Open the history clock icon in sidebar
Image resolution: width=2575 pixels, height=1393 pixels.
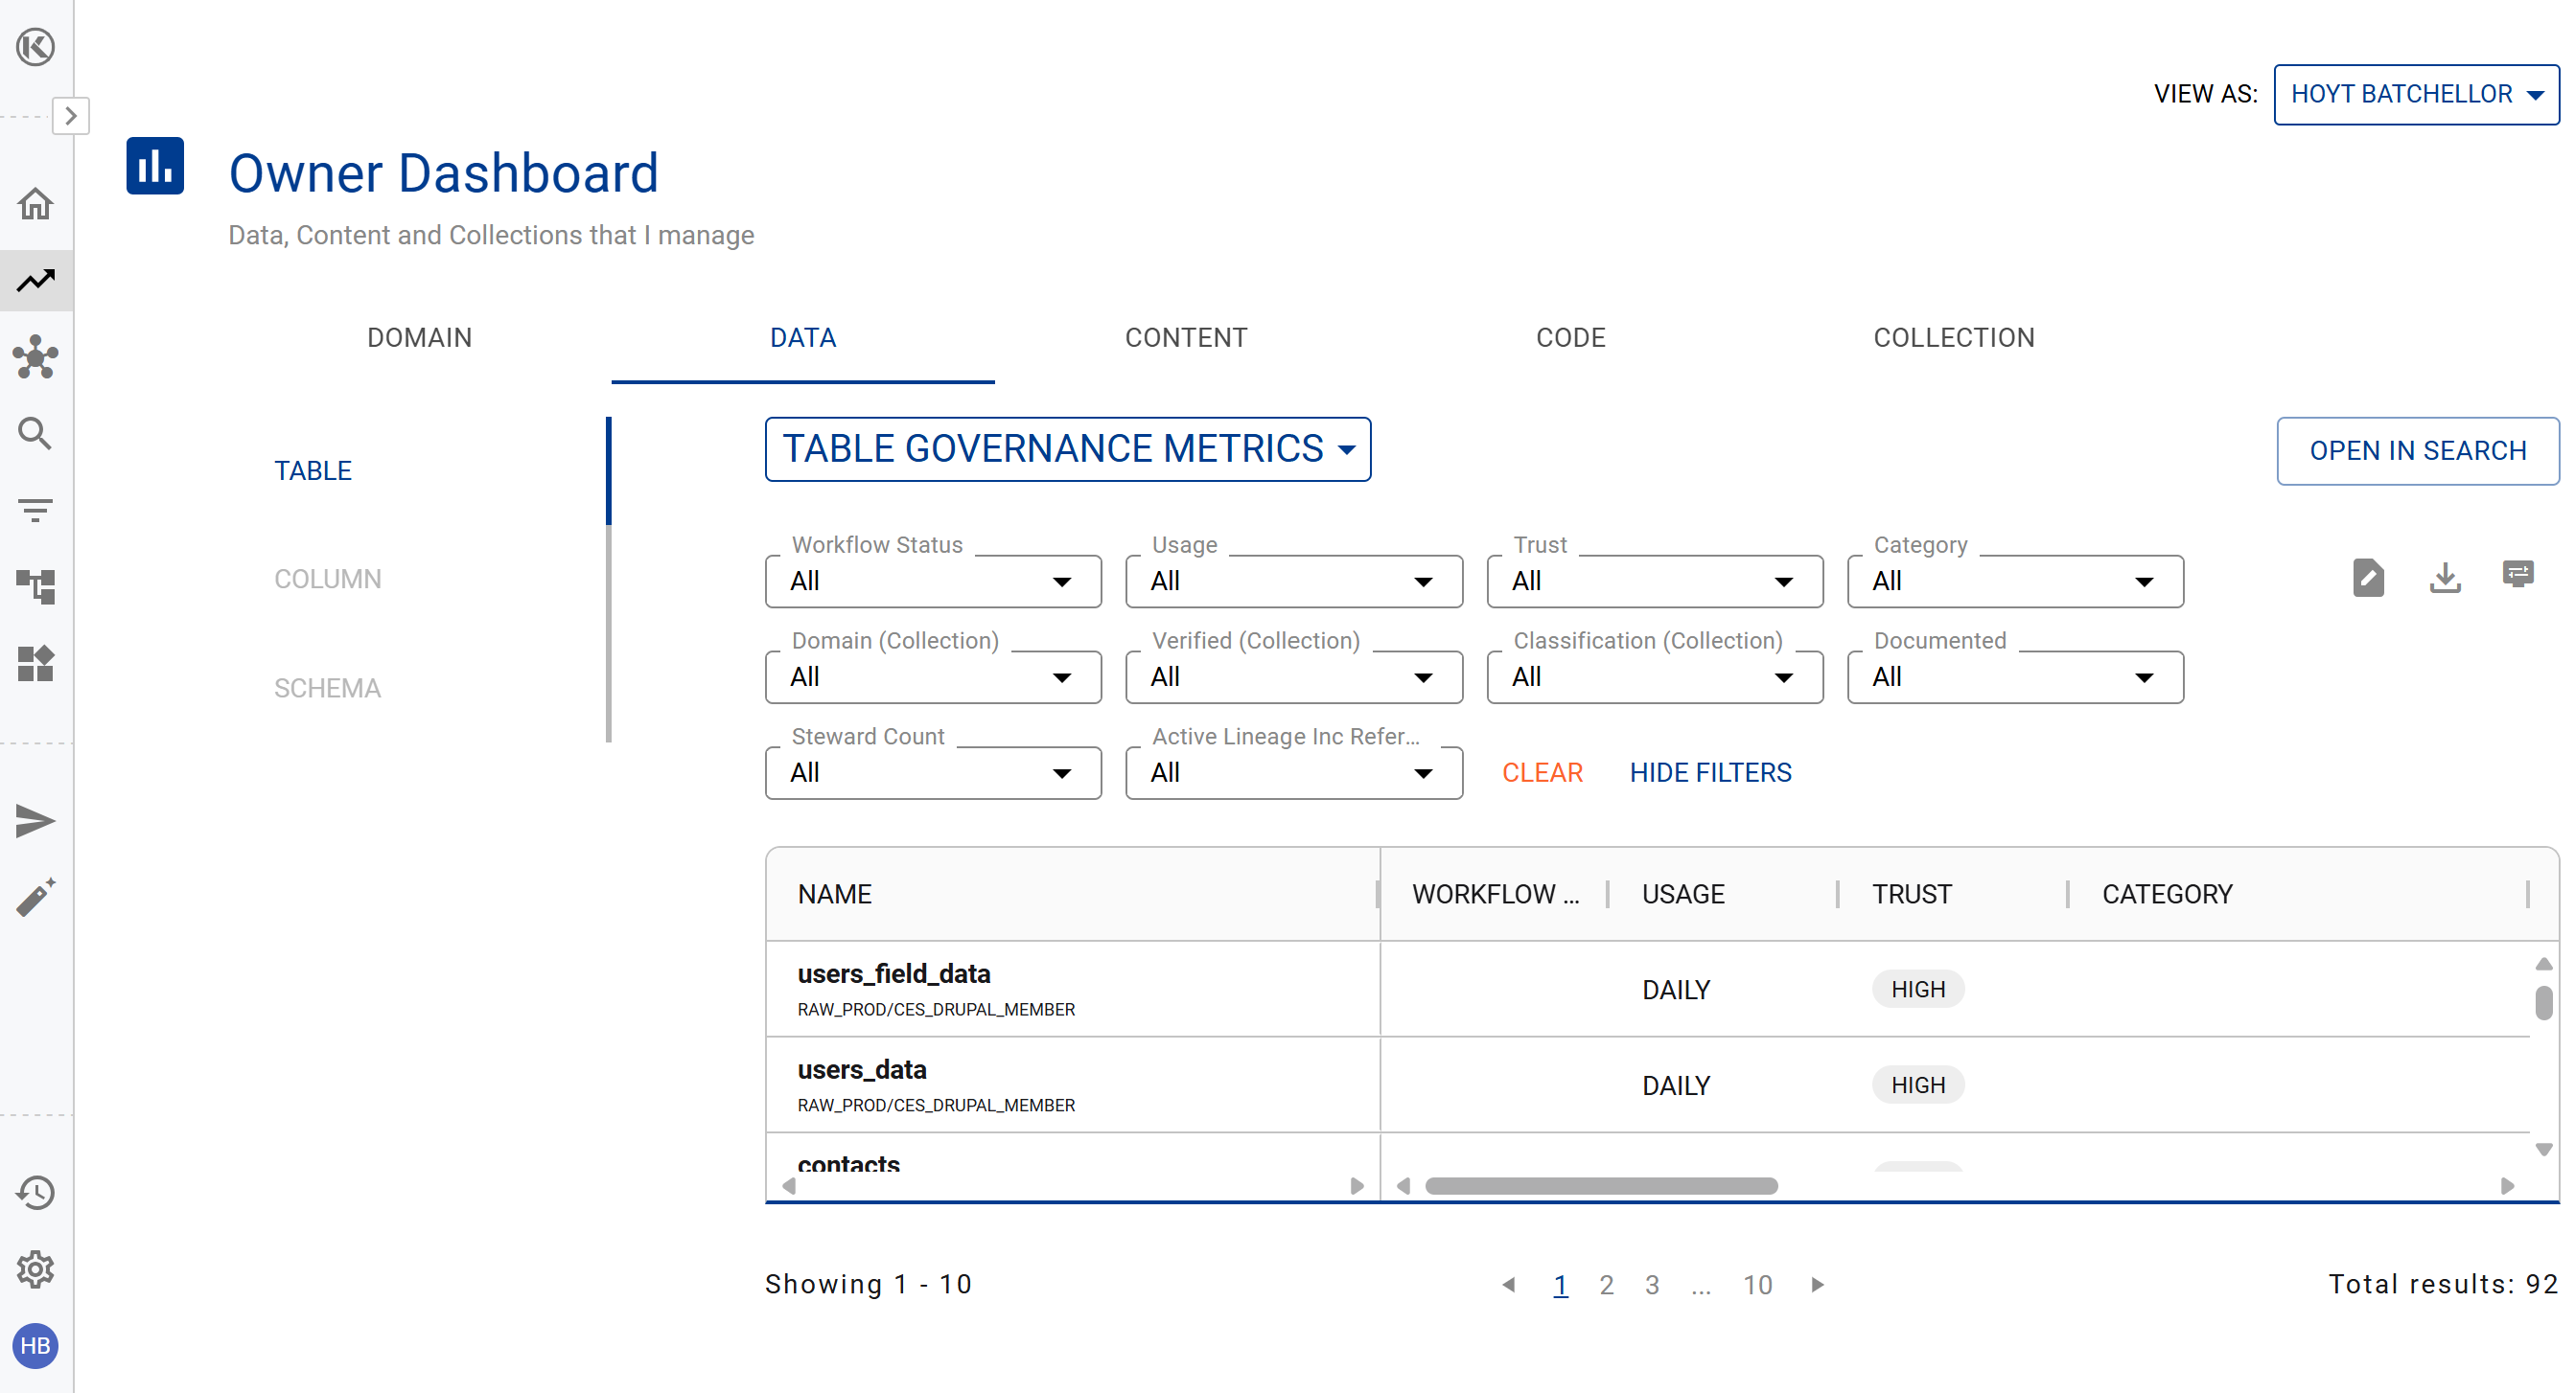(x=36, y=1192)
